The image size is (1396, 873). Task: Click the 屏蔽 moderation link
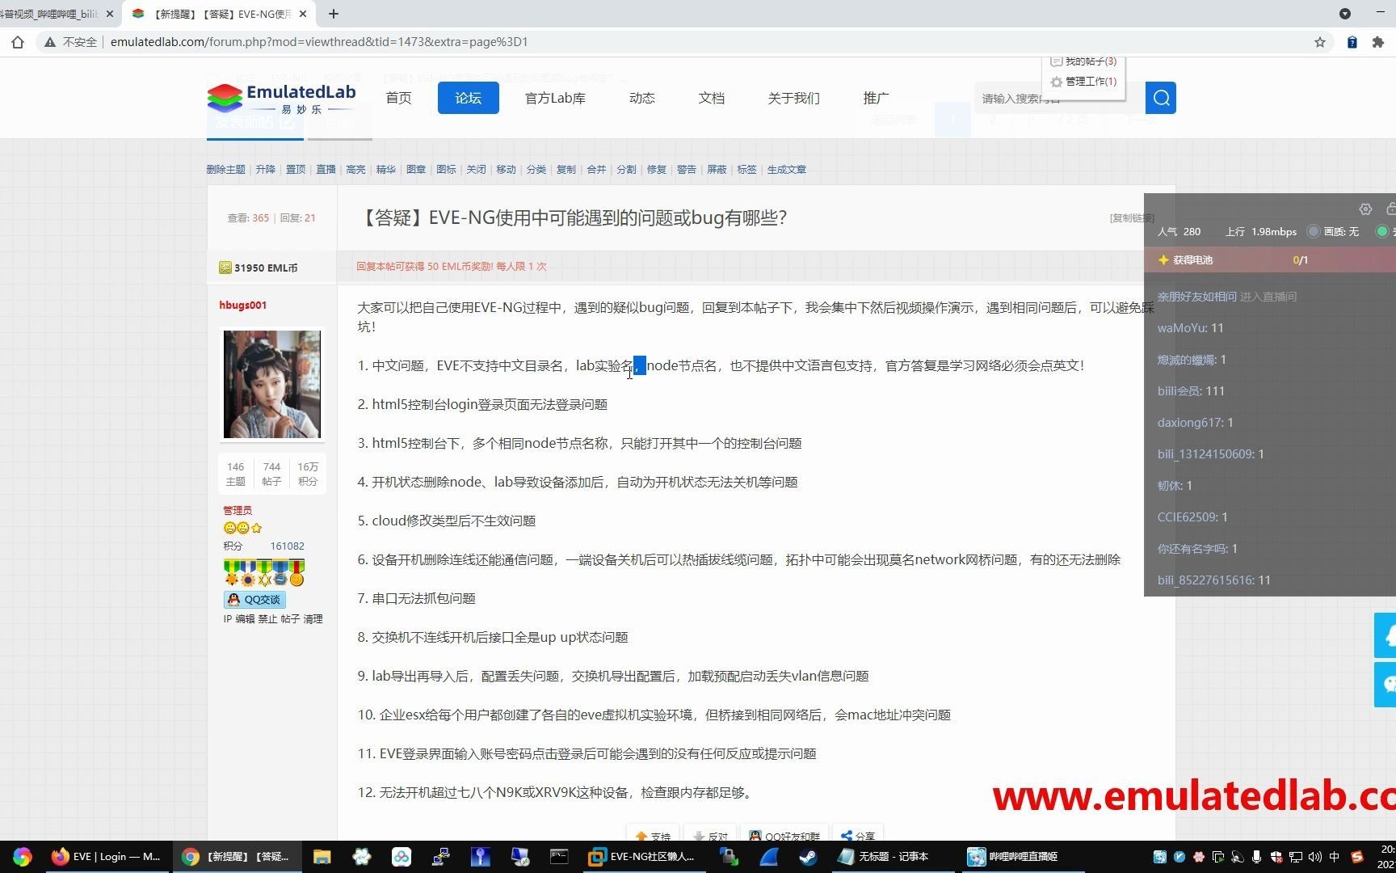[717, 170]
